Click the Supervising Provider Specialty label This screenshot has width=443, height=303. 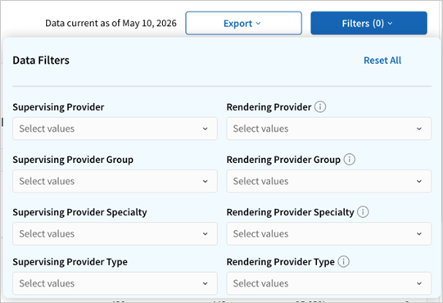(79, 212)
